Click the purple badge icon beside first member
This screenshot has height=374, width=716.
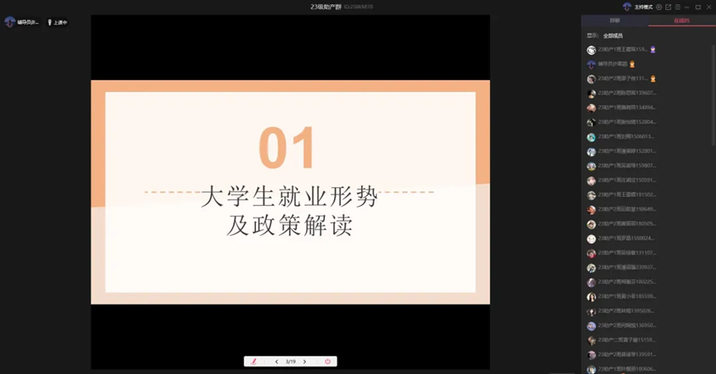pyautogui.click(x=653, y=50)
